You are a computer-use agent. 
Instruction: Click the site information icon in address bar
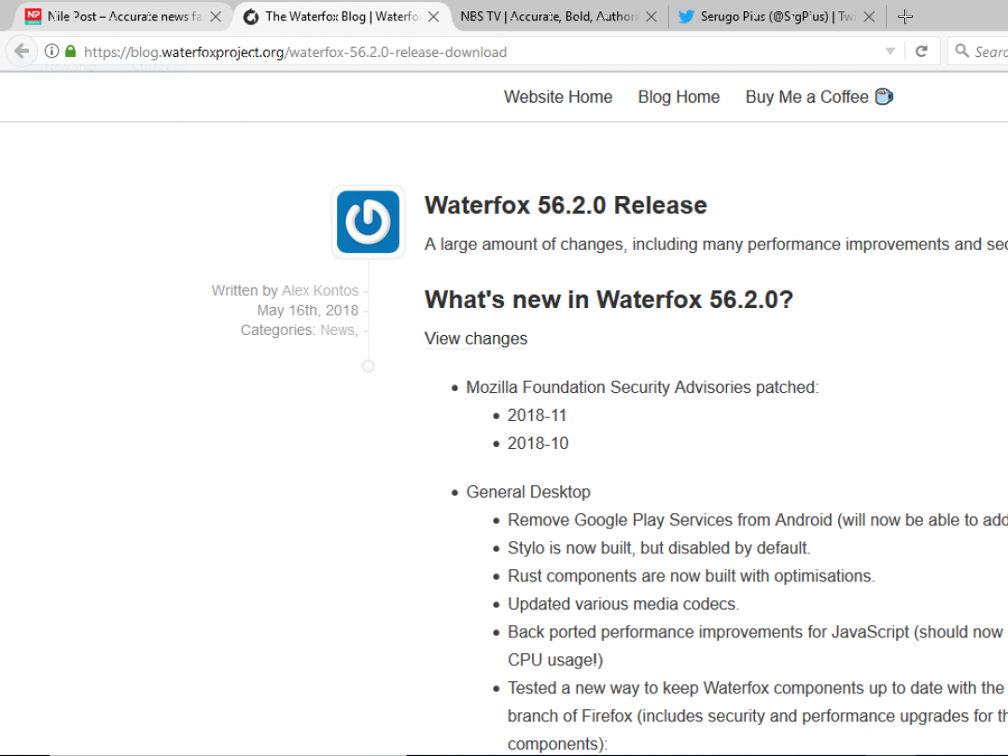pyautogui.click(x=52, y=51)
